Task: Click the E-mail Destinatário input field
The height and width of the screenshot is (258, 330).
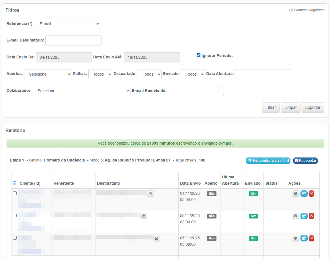Action: (73, 41)
